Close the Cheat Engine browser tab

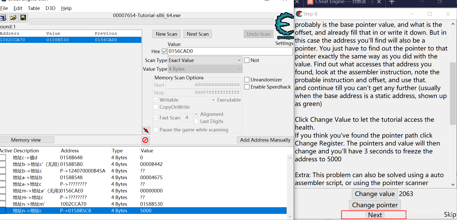(379, 2)
